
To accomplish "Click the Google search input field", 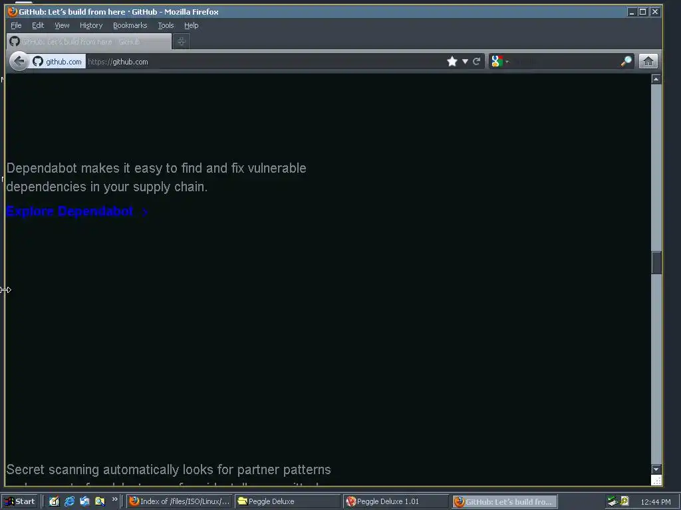I will coord(565,62).
